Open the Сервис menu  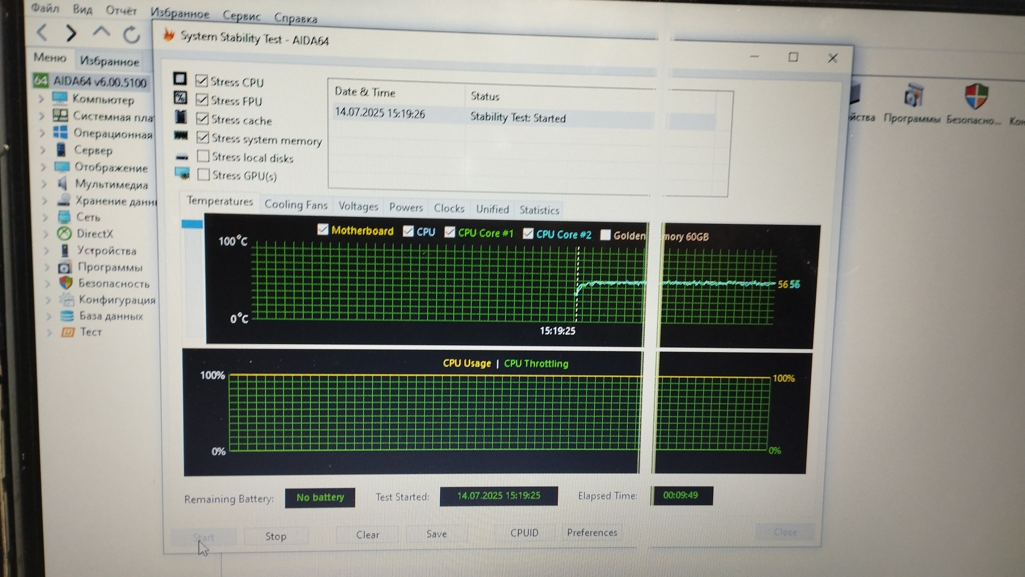coord(241,16)
